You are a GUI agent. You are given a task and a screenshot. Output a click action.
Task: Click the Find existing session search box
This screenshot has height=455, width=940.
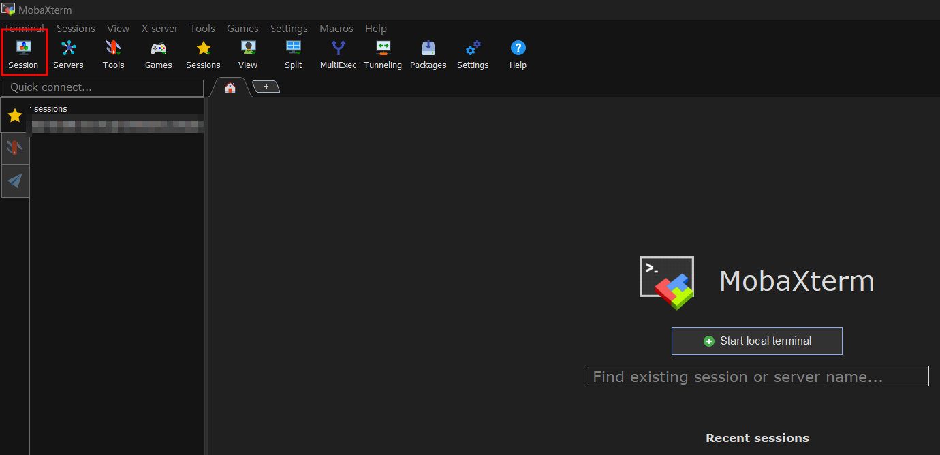point(757,377)
